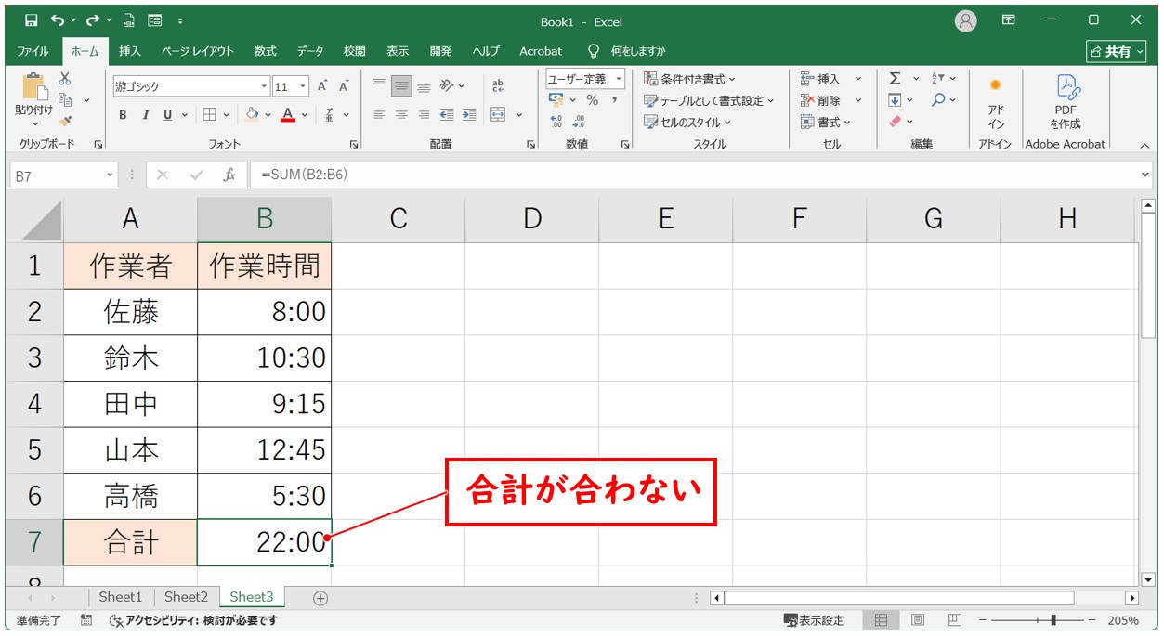The height and width of the screenshot is (636, 1164).
Task: Open Find and Select magnifier icon
Action: point(939,100)
